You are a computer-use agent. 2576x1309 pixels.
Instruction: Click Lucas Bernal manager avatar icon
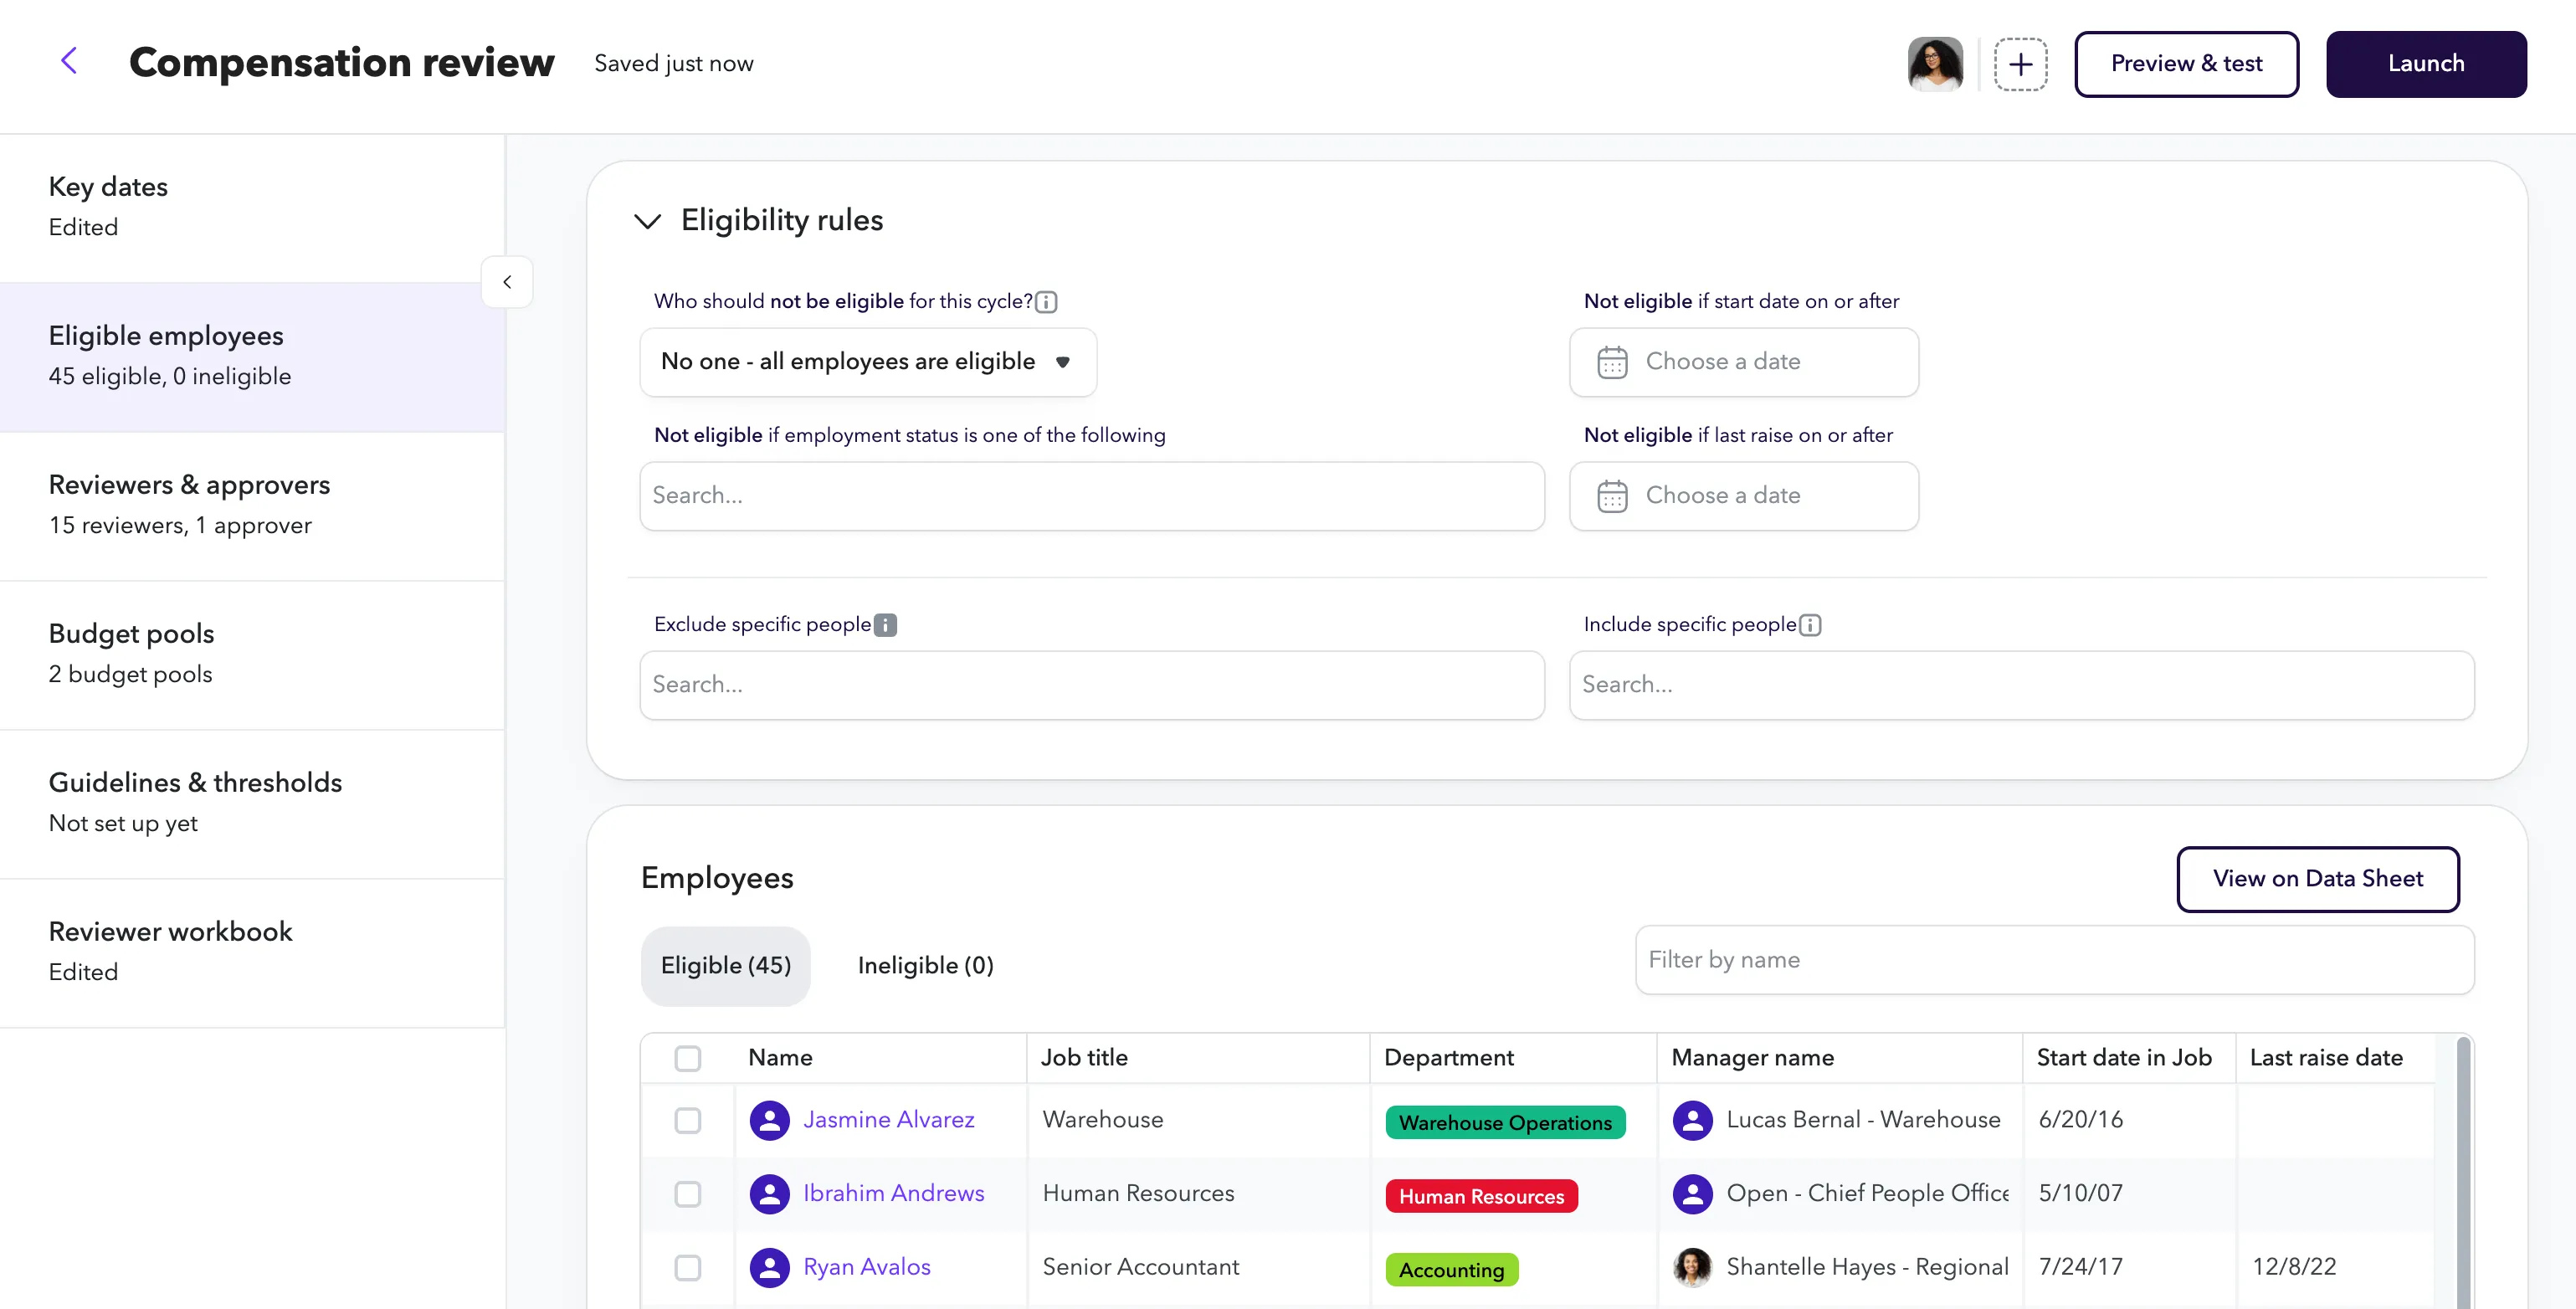click(1693, 1120)
